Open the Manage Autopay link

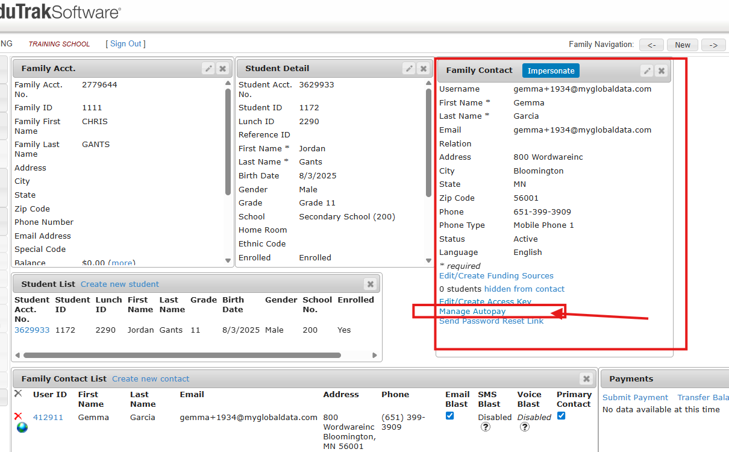tap(472, 312)
